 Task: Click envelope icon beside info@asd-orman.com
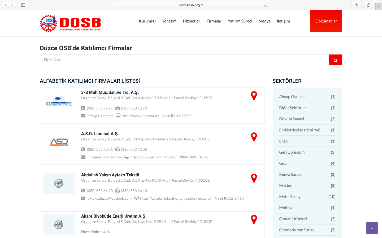coord(83,157)
